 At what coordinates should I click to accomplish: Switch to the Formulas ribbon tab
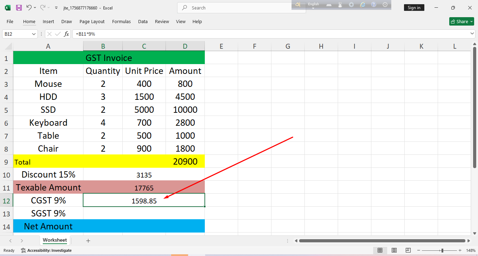[121, 22]
